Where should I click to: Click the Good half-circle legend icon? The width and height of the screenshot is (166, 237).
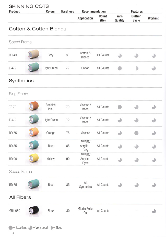click(52, 228)
